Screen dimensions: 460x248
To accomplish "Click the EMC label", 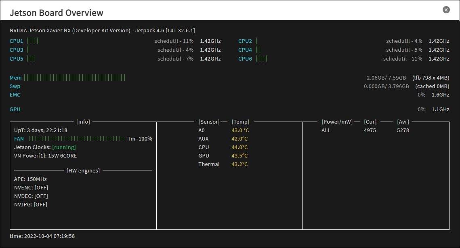I will coord(15,95).
